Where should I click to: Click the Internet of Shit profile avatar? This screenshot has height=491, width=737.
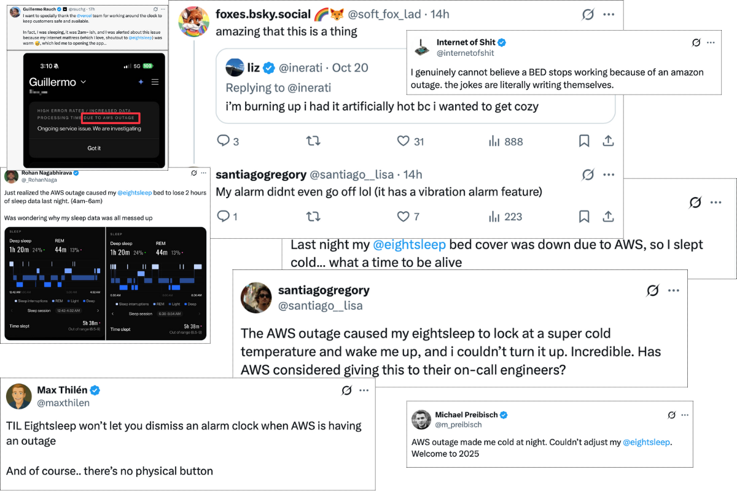point(421,47)
